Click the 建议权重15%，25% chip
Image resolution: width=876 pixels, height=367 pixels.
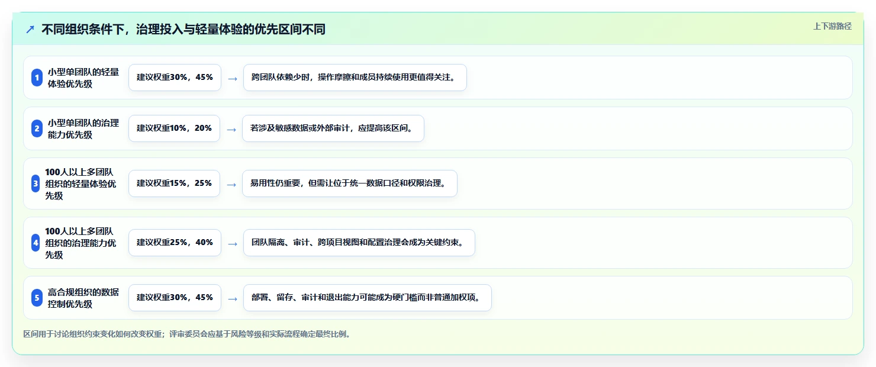tap(174, 183)
